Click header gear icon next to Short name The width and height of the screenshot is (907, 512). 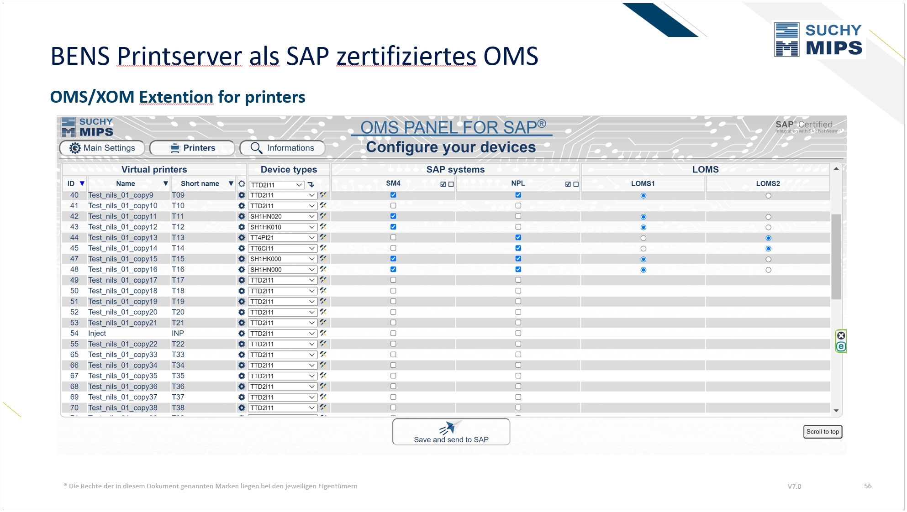242,184
